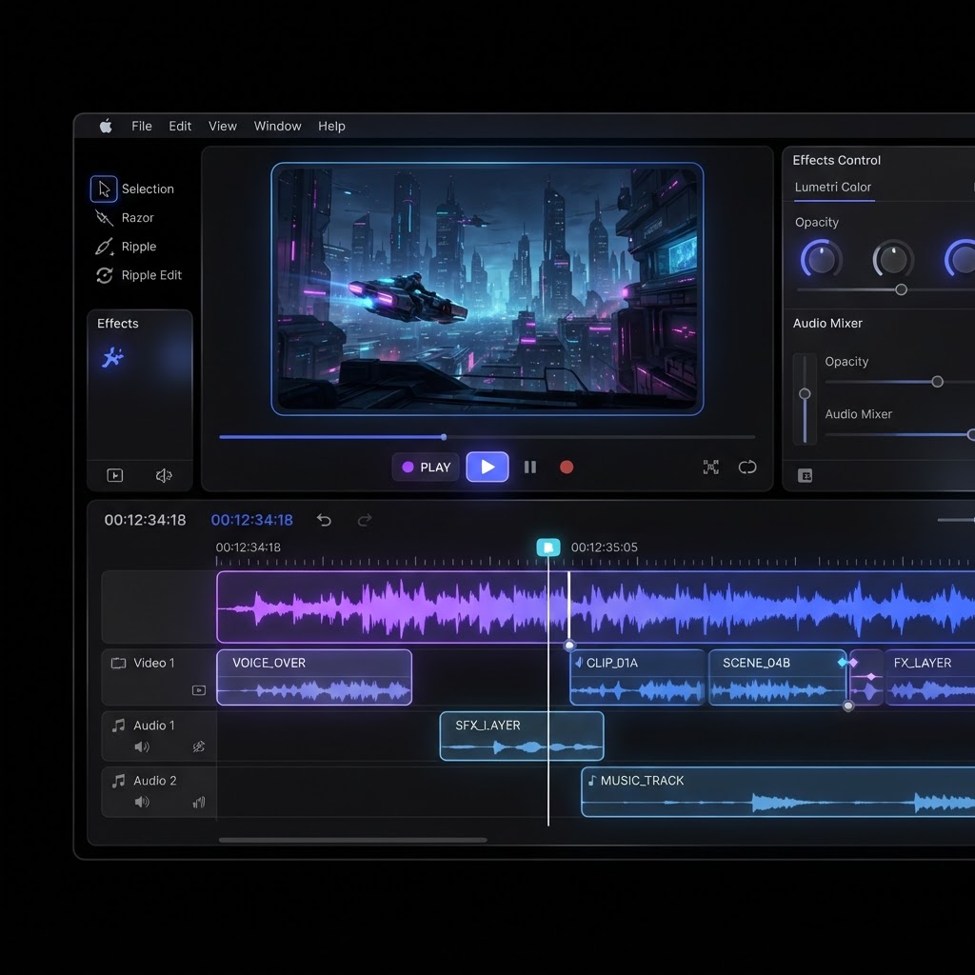Select the VOICE_OVER clip
The width and height of the screenshot is (975, 975).
314,677
